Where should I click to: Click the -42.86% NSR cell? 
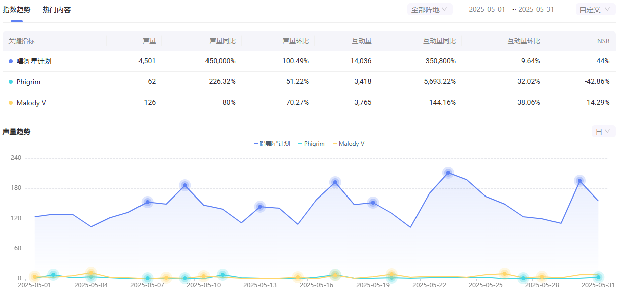coord(596,81)
